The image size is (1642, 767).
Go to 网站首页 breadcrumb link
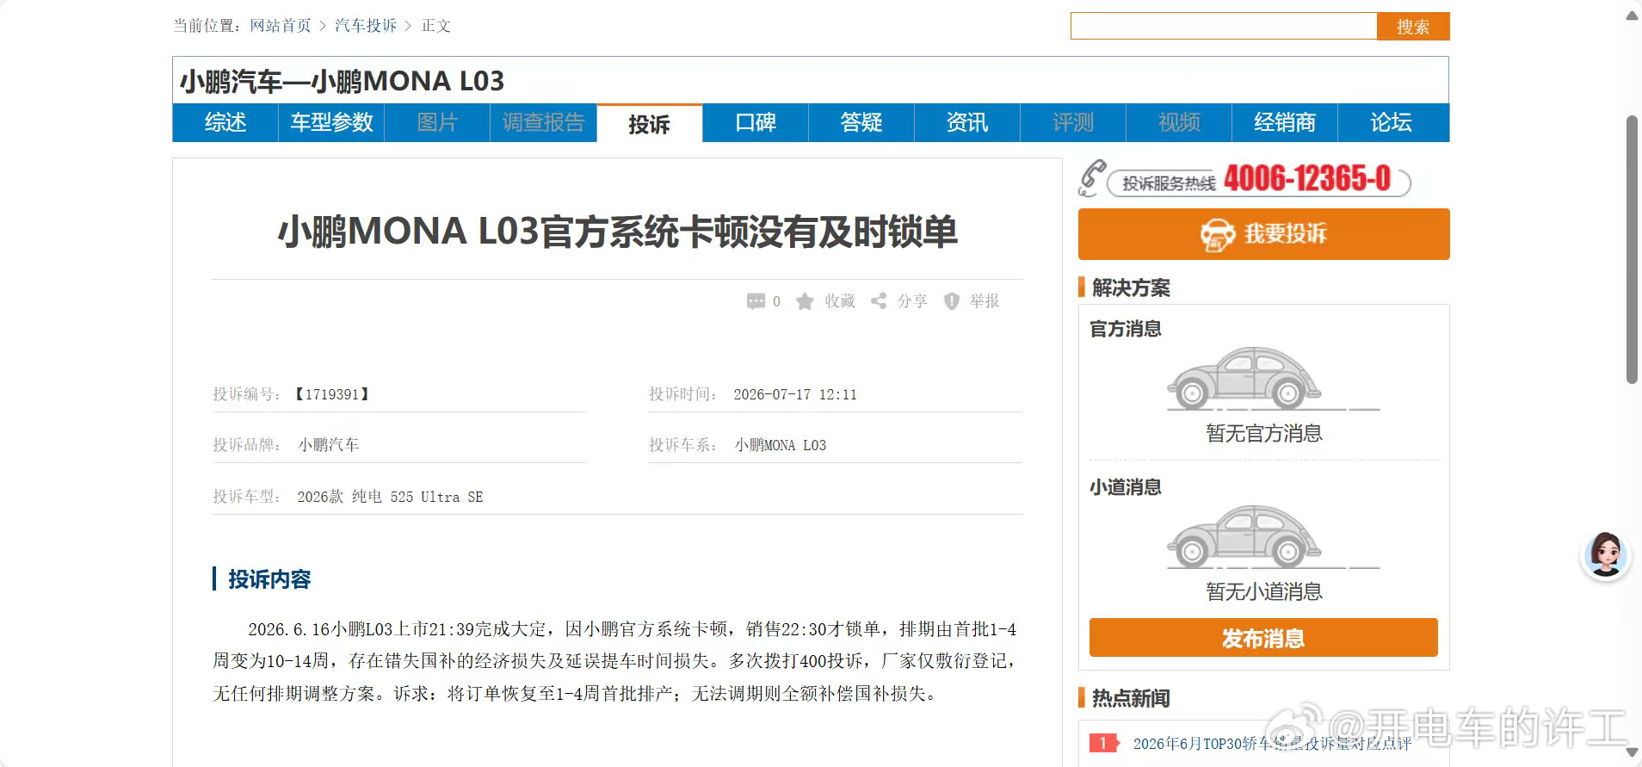coord(281,26)
